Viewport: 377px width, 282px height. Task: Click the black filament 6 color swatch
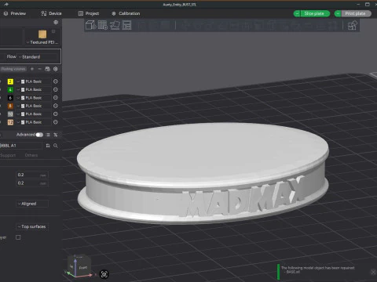click(10, 98)
